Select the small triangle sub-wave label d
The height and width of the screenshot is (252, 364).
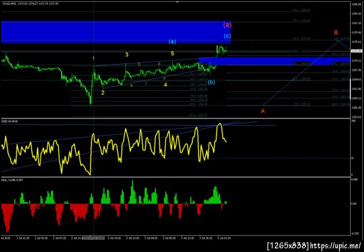(x=159, y=63)
